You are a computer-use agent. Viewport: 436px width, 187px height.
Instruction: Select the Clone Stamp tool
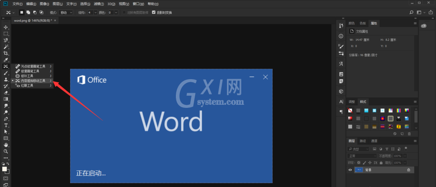click(6, 80)
